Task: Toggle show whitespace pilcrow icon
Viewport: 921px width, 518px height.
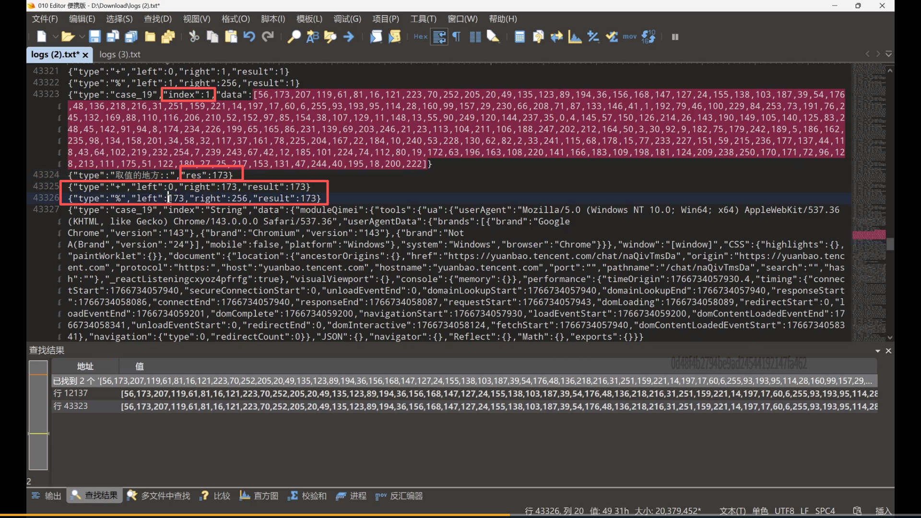Action: (x=457, y=36)
